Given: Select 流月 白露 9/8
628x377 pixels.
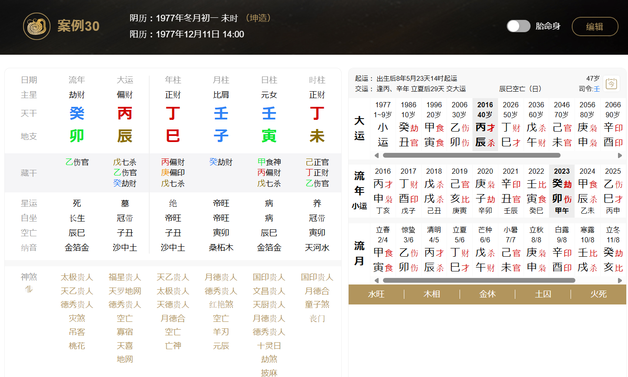Looking at the screenshot, I should click(x=562, y=249).
